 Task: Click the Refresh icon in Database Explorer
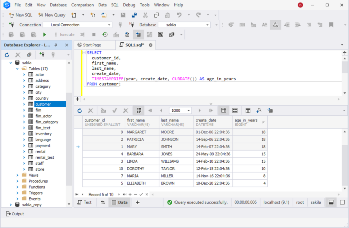tap(7, 55)
